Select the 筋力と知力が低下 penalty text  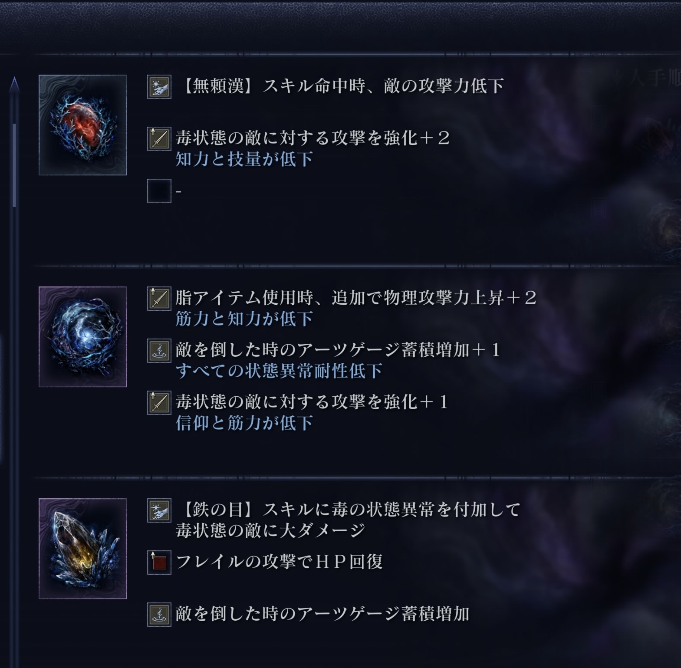[244, 319]
